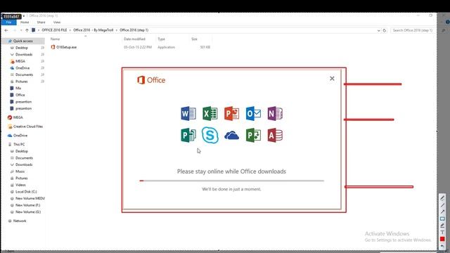Click the Office download progress bar

point(231,181)
